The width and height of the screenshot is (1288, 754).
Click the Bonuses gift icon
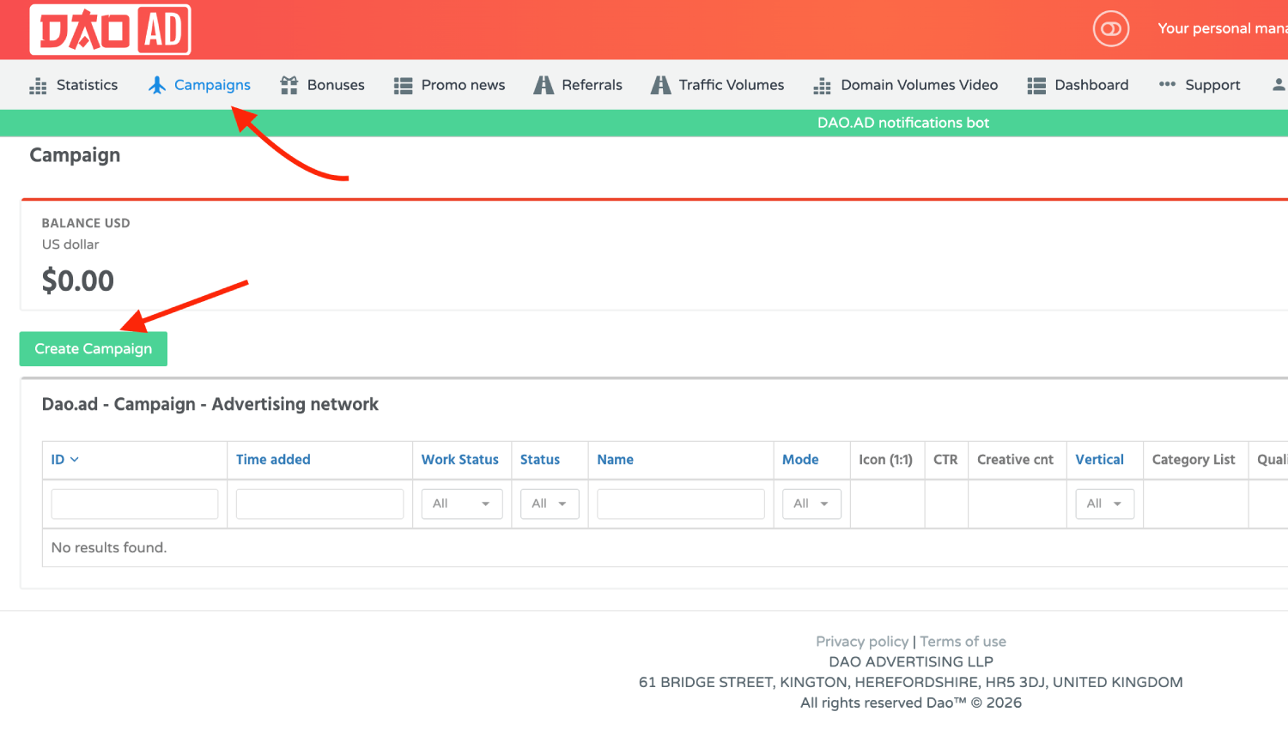coord(289,85)
